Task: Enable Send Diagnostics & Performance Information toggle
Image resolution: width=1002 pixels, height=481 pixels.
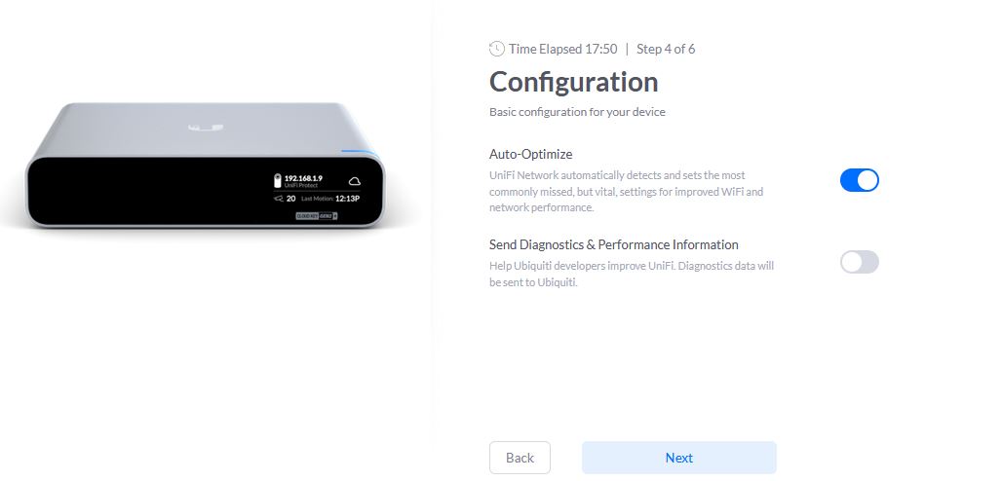Action: [859, 262]
